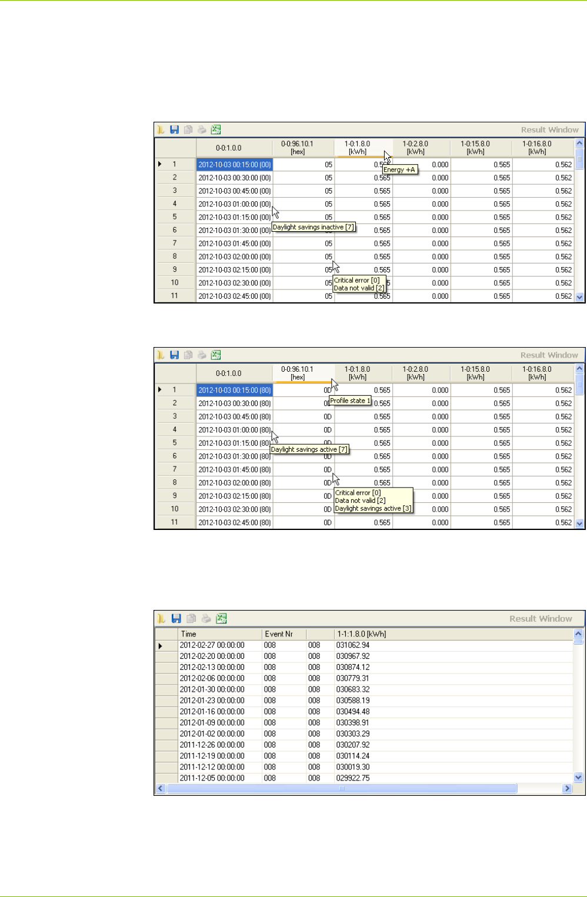The image size is (587, 897).
Task: Click scroll-right arrow in the Event Nr window
Action: (567, 788)
